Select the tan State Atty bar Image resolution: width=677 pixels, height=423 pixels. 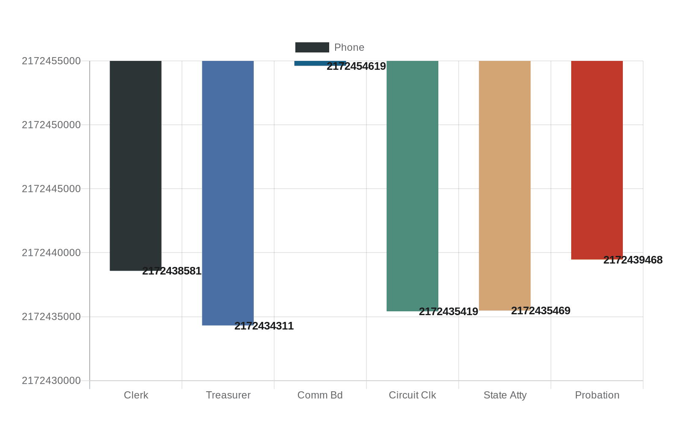(504, 185)
